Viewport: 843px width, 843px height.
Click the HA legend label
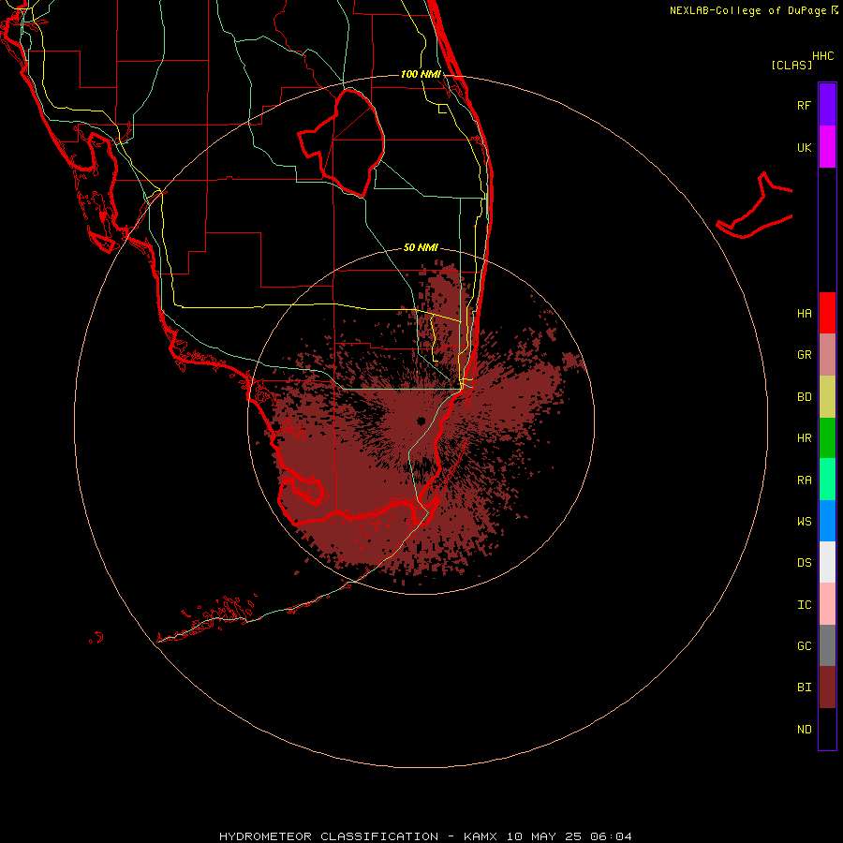[x=804, y=313]
